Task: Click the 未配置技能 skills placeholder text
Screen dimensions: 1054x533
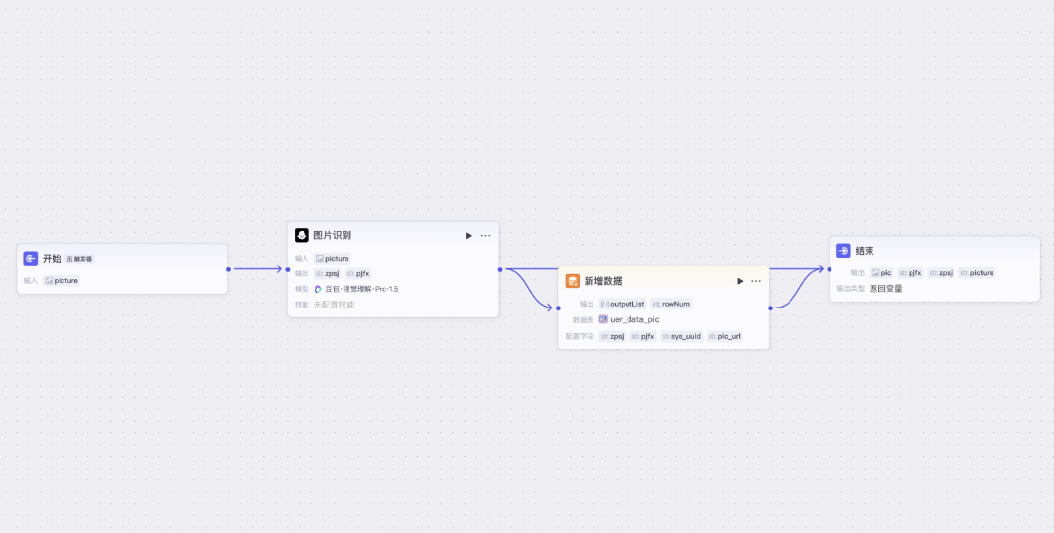Action: pyautogui.click(x=334, y=305)
